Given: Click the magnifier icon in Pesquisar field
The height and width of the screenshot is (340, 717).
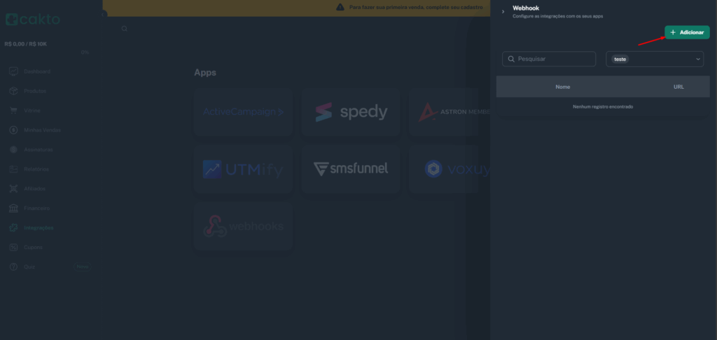Looking at the screenshot, I should (x=511, y=59).
